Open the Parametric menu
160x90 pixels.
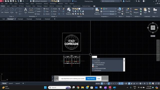(x=53, y=3)
